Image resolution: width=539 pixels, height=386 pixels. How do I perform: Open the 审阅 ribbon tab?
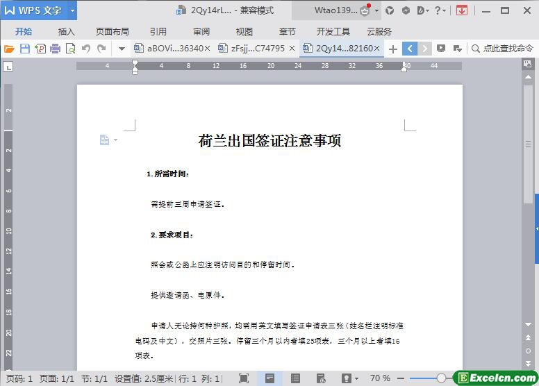pos(201,32)
